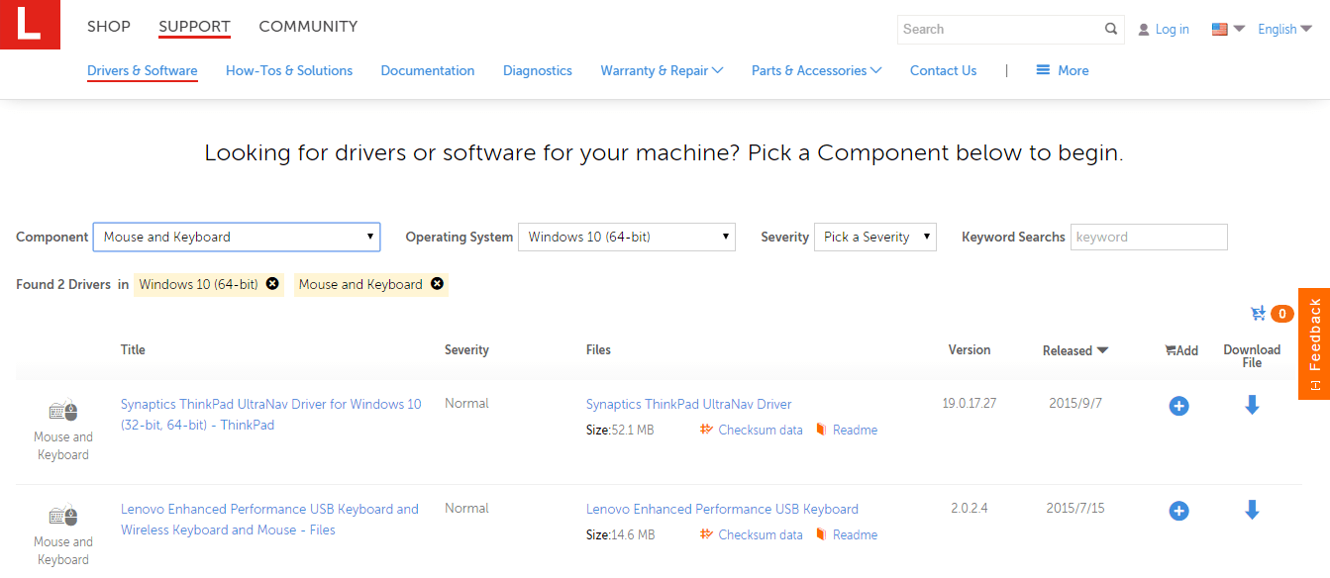1330x578 pixels.
Task: Open Drivers & Software tab
Action: pyautogui.click(x=143, y=70)
